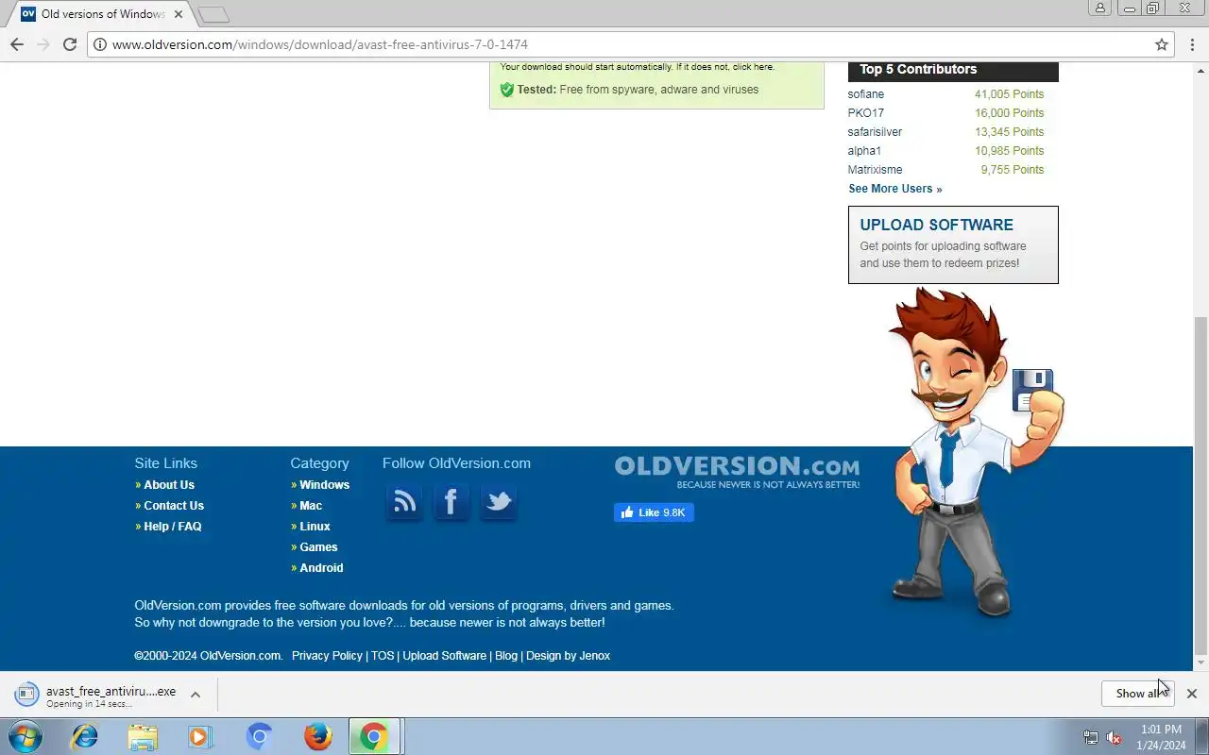1209x755 pixels.
Task: Select the Old versions of Windows tab
Action: pyautogui.click(x=102, y=14)
